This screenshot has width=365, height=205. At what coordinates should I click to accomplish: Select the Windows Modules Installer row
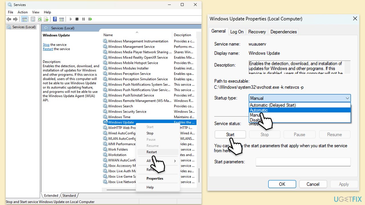pyautogui.click(x=149, y=68)
